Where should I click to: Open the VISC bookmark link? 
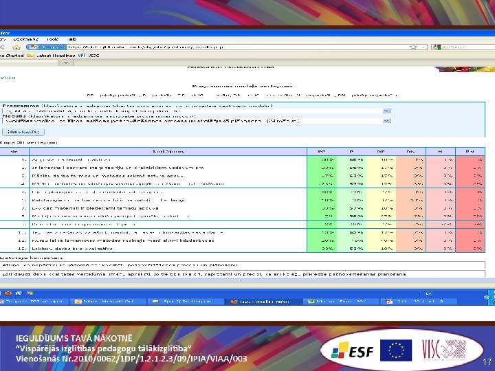(93, 56)
